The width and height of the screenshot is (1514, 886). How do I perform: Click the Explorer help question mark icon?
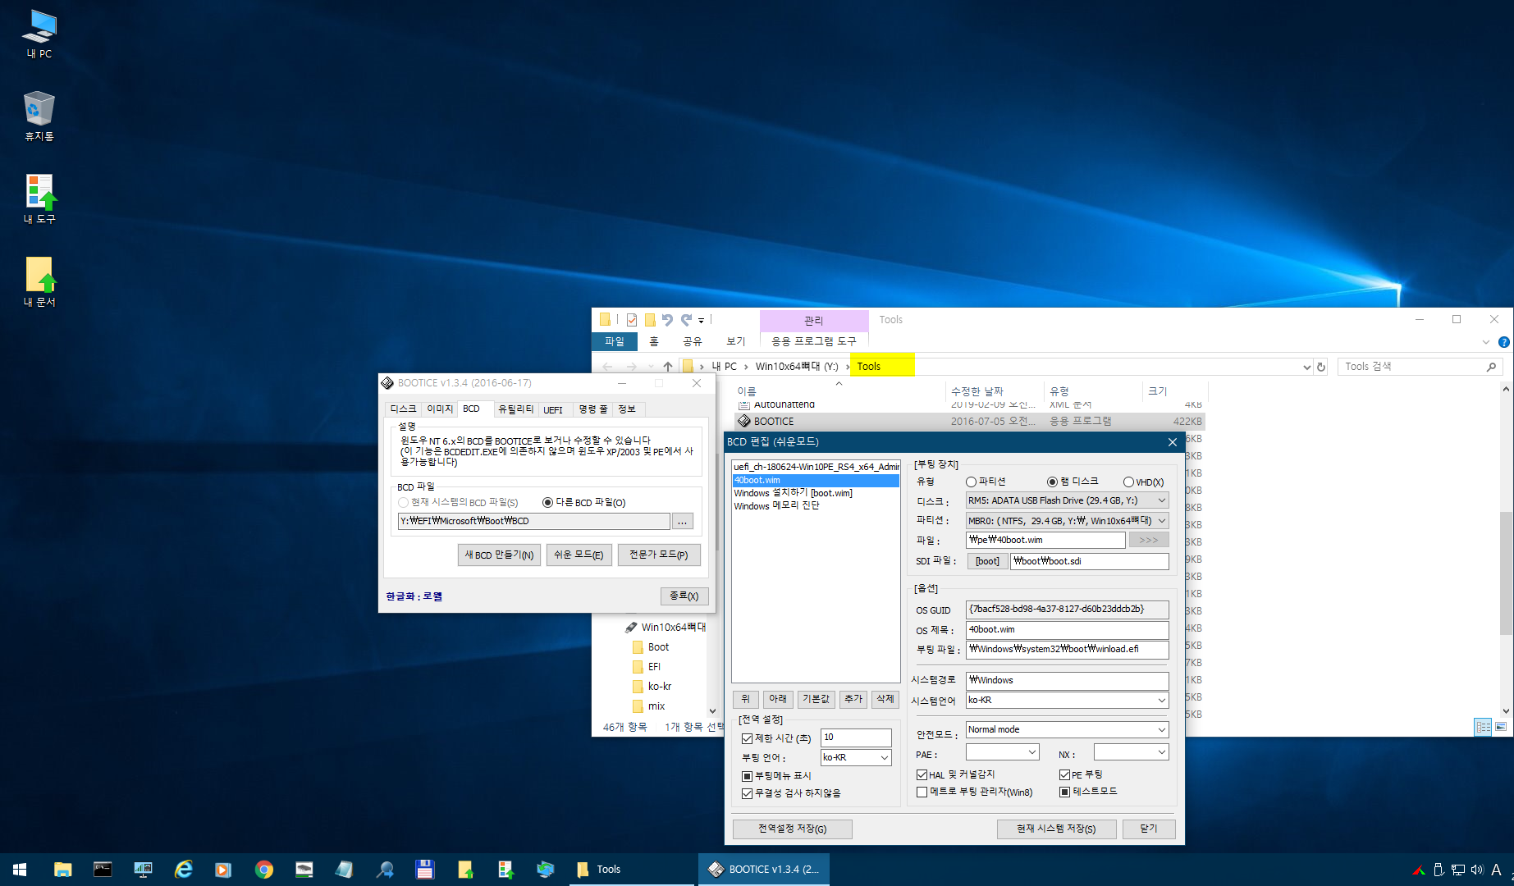(x=1503, y=342)
